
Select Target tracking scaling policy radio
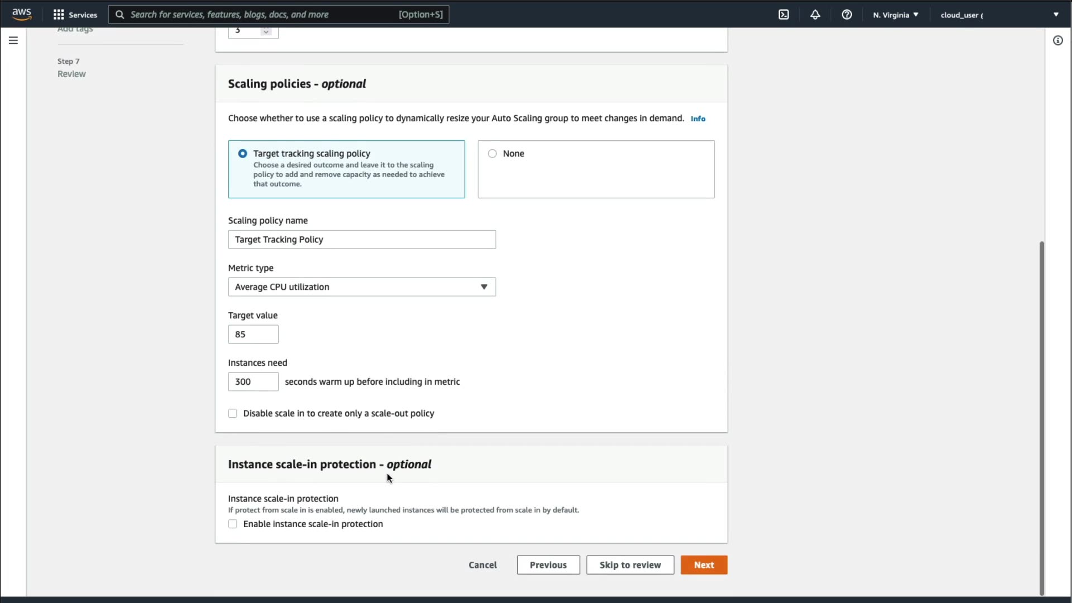(243, 154)
